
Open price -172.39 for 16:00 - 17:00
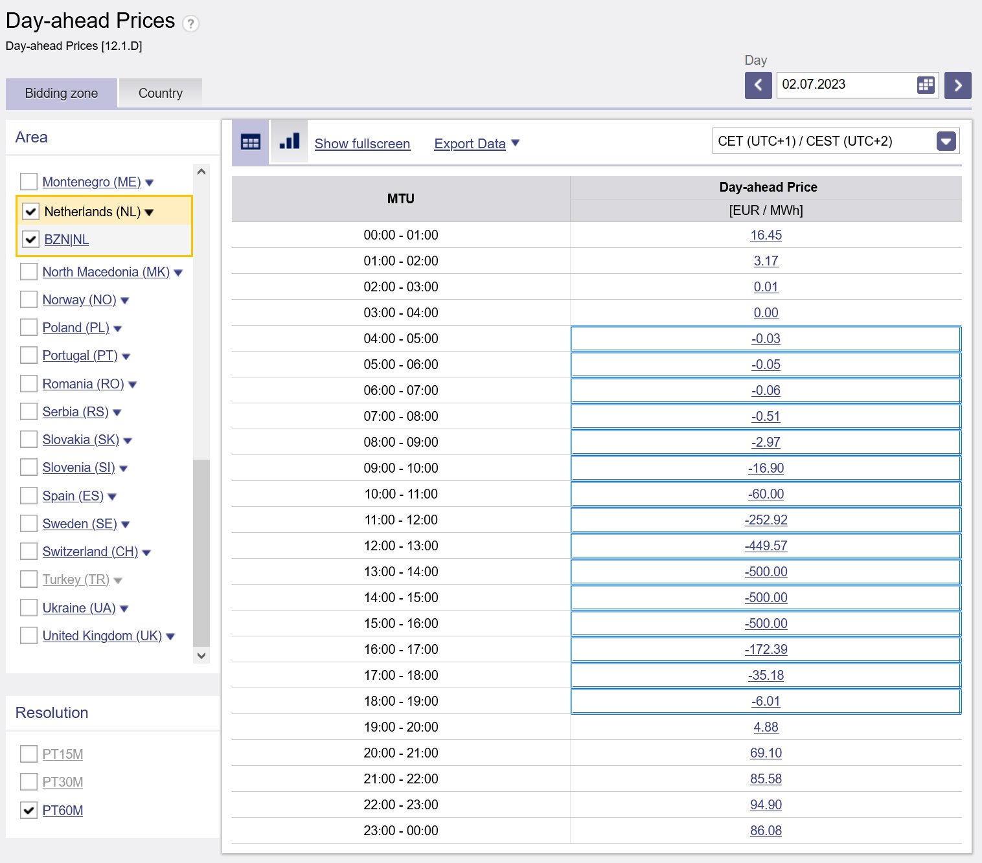pyautogui.click(x=766, y=649)
